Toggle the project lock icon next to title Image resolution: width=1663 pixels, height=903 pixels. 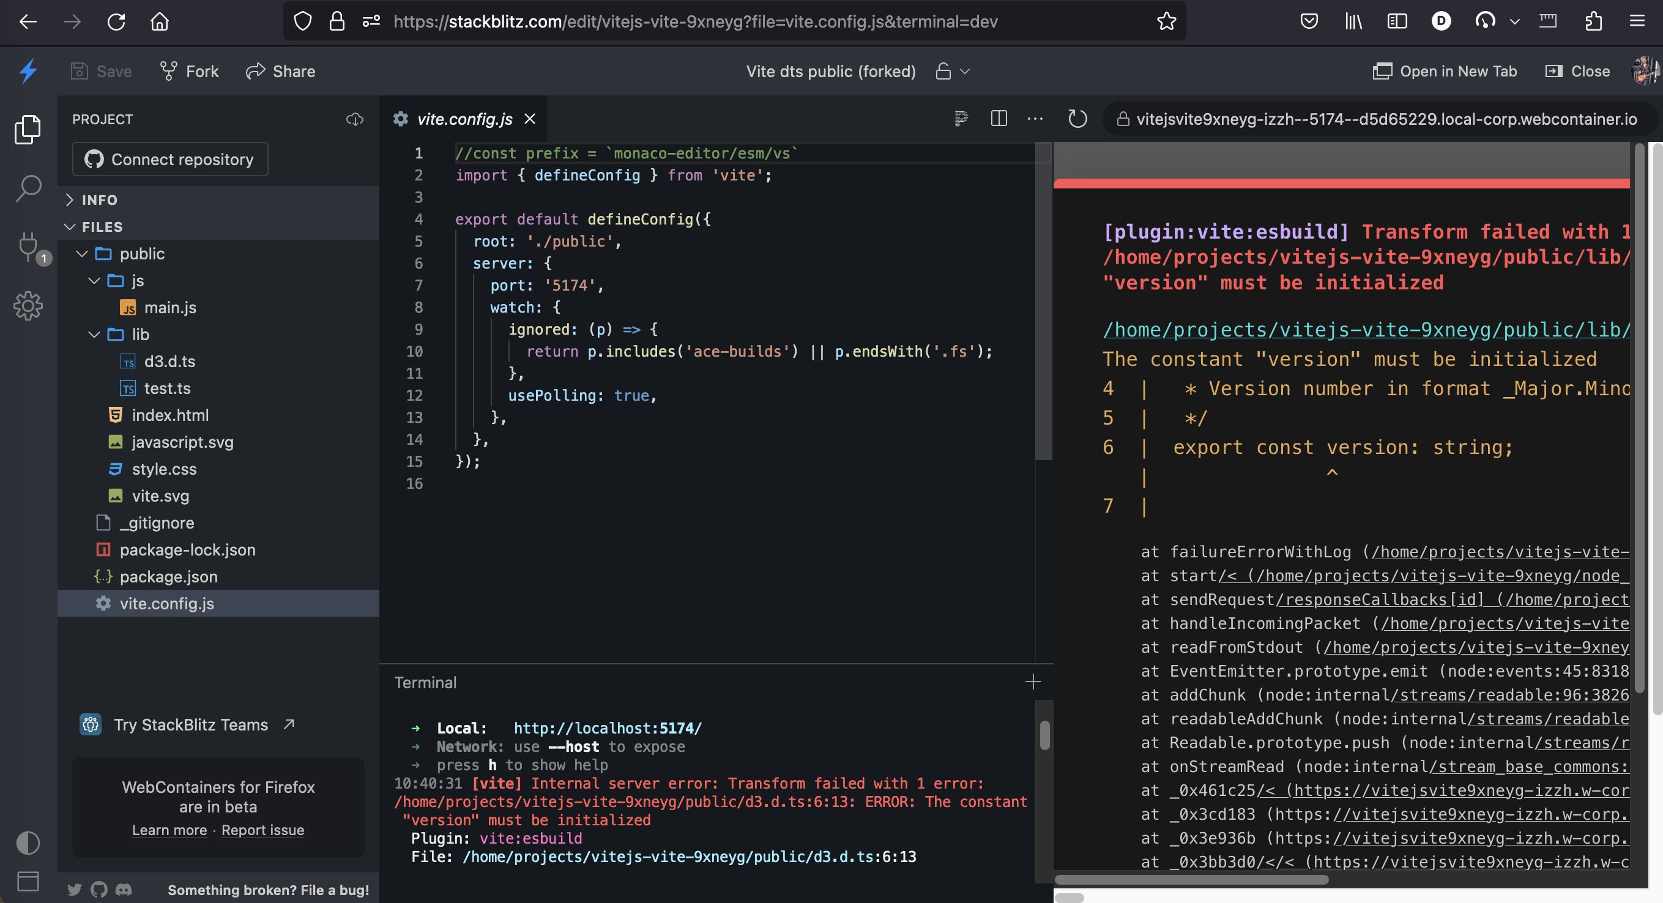(x=943, y=71)
